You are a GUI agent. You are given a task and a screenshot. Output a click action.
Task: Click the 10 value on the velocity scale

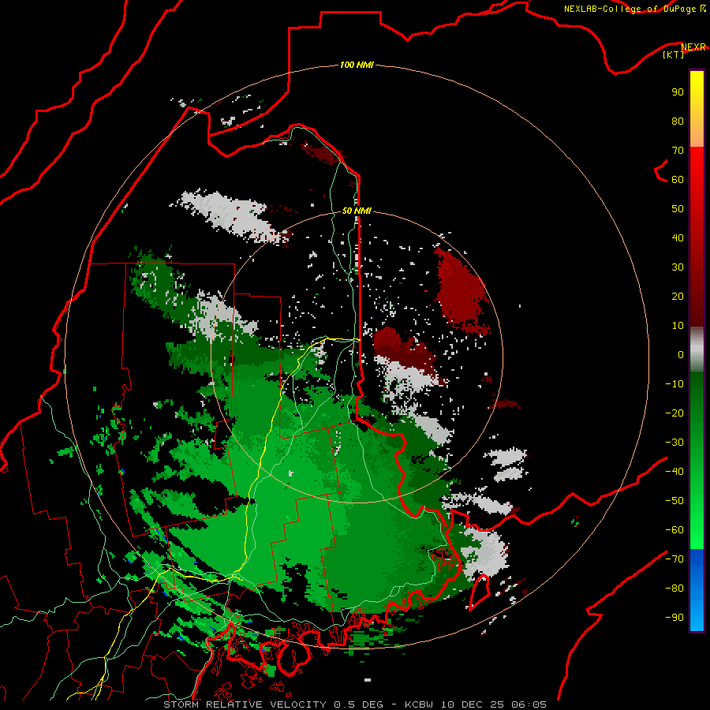tap(678, 326)
